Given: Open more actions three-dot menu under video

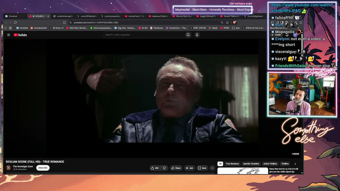Looking at the screenshot, I should [x=212, y=168].
